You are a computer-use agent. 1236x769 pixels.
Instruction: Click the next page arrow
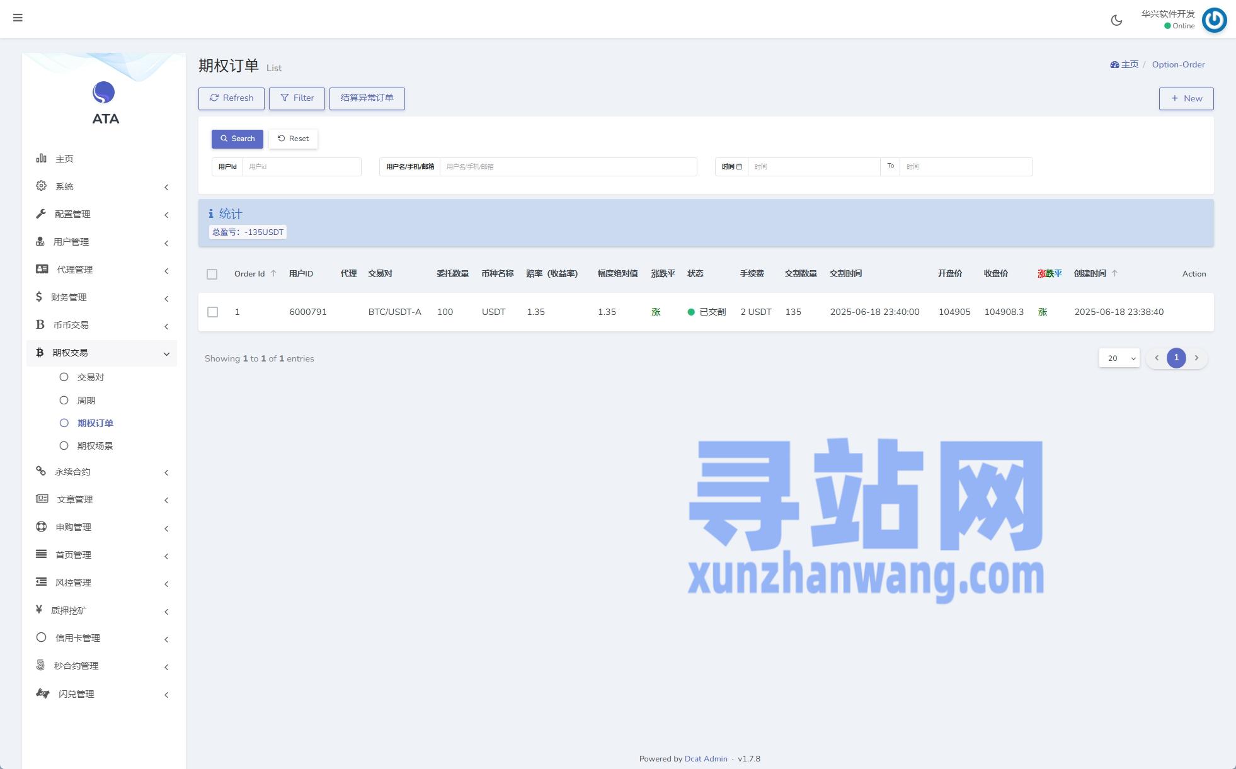(x=1196, y=358)
